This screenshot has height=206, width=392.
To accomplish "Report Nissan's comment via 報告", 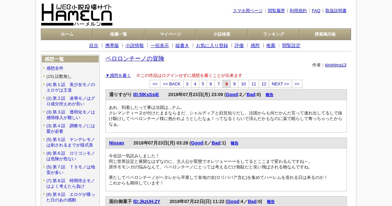I will click(x=235, y=144).
